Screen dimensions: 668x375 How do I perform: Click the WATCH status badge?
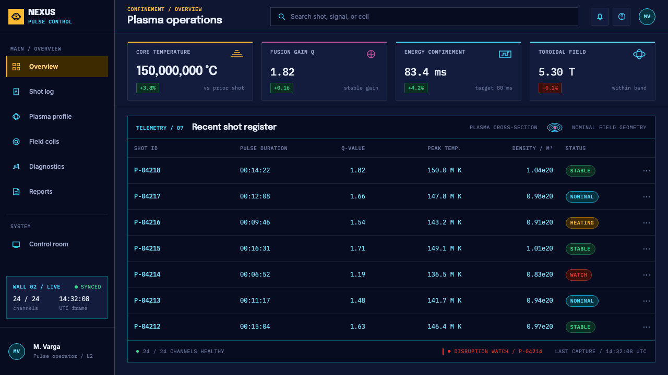click(579, 275)
